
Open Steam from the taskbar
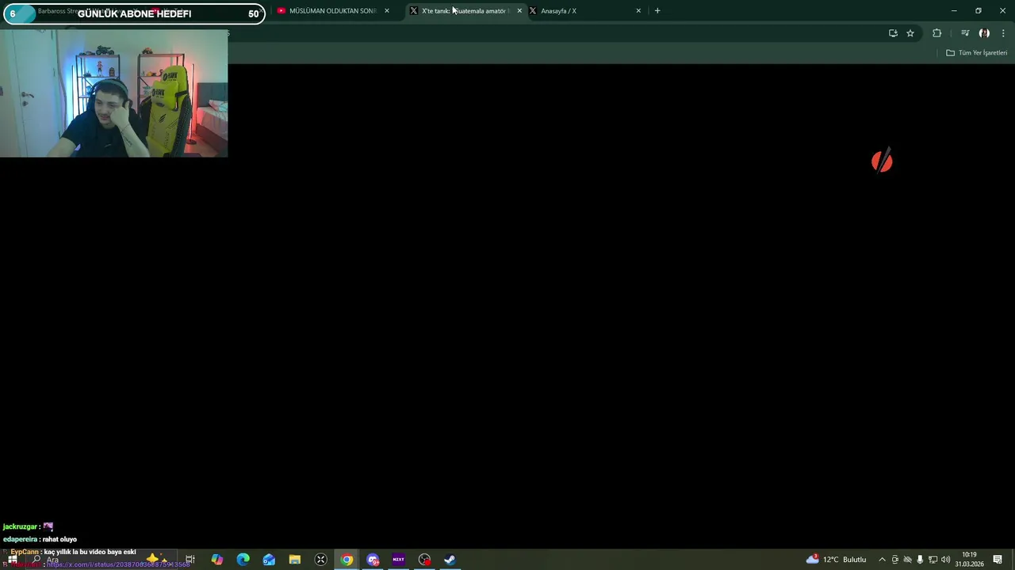pyautogui.click(x=450, y=560)
